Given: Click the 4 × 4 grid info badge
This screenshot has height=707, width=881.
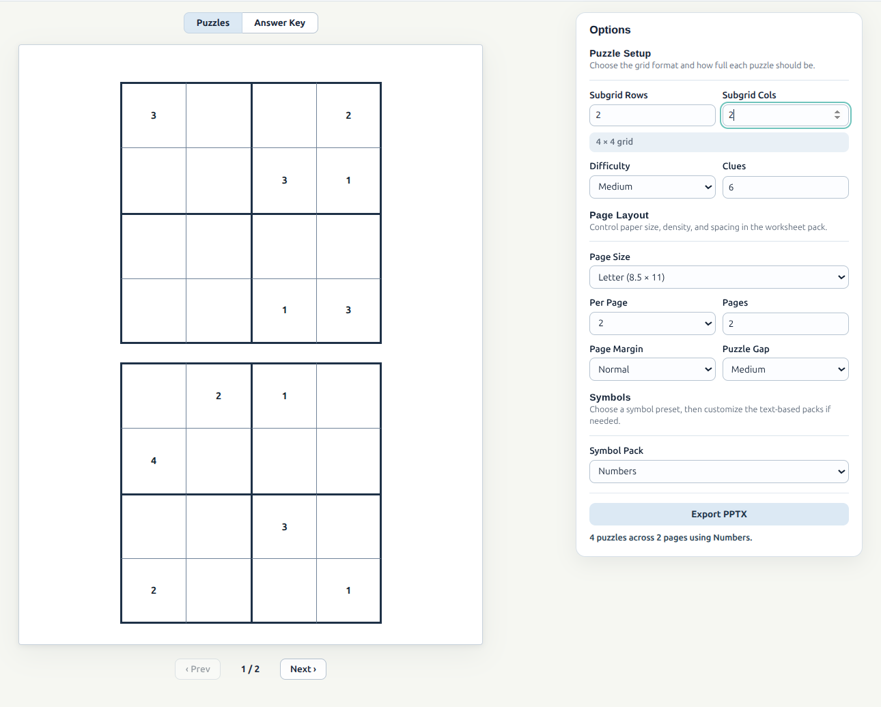Looking at the screenshot, I should coord(718,142).
